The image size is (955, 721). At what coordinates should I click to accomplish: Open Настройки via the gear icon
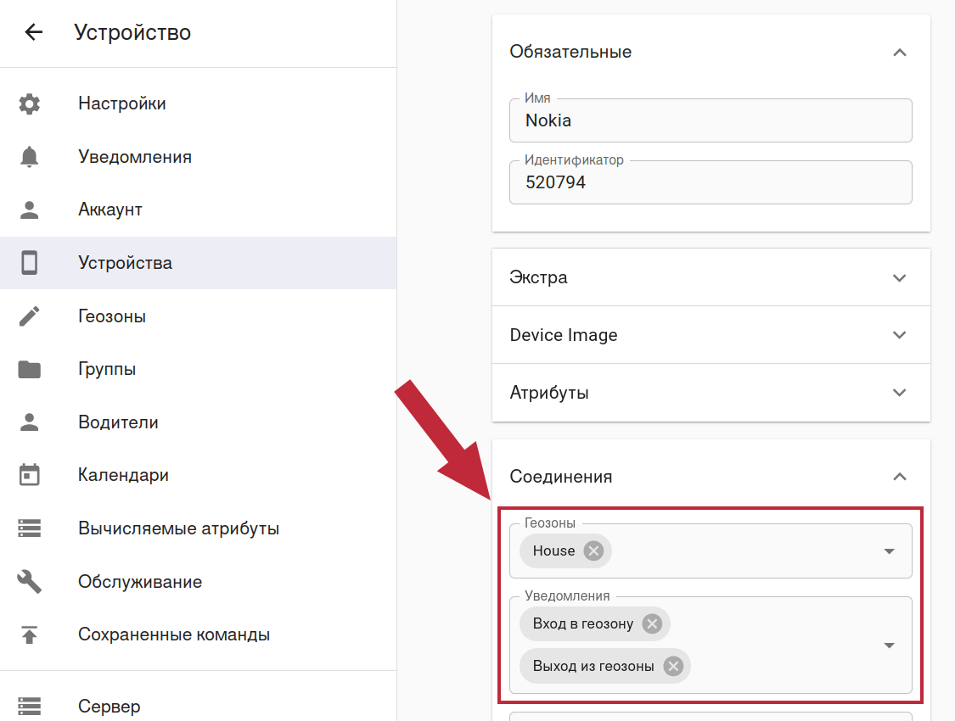pos(30,104)
